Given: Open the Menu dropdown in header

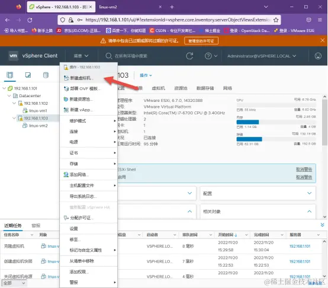Looking at the screenshot, I should pos(81,56).
